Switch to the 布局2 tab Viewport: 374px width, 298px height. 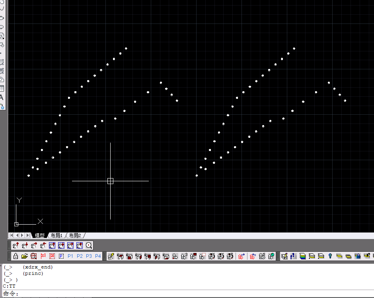[x=75, y=235]
